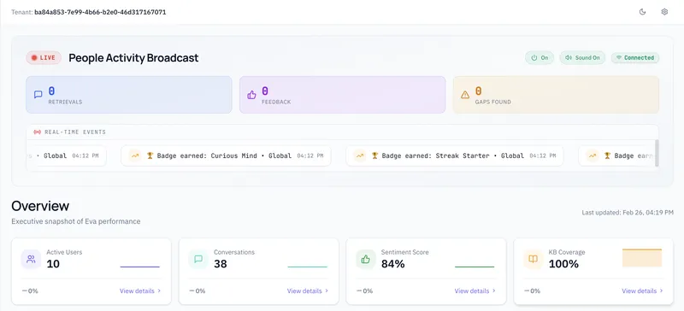Click the Last updated timestamp

[628, 213]
